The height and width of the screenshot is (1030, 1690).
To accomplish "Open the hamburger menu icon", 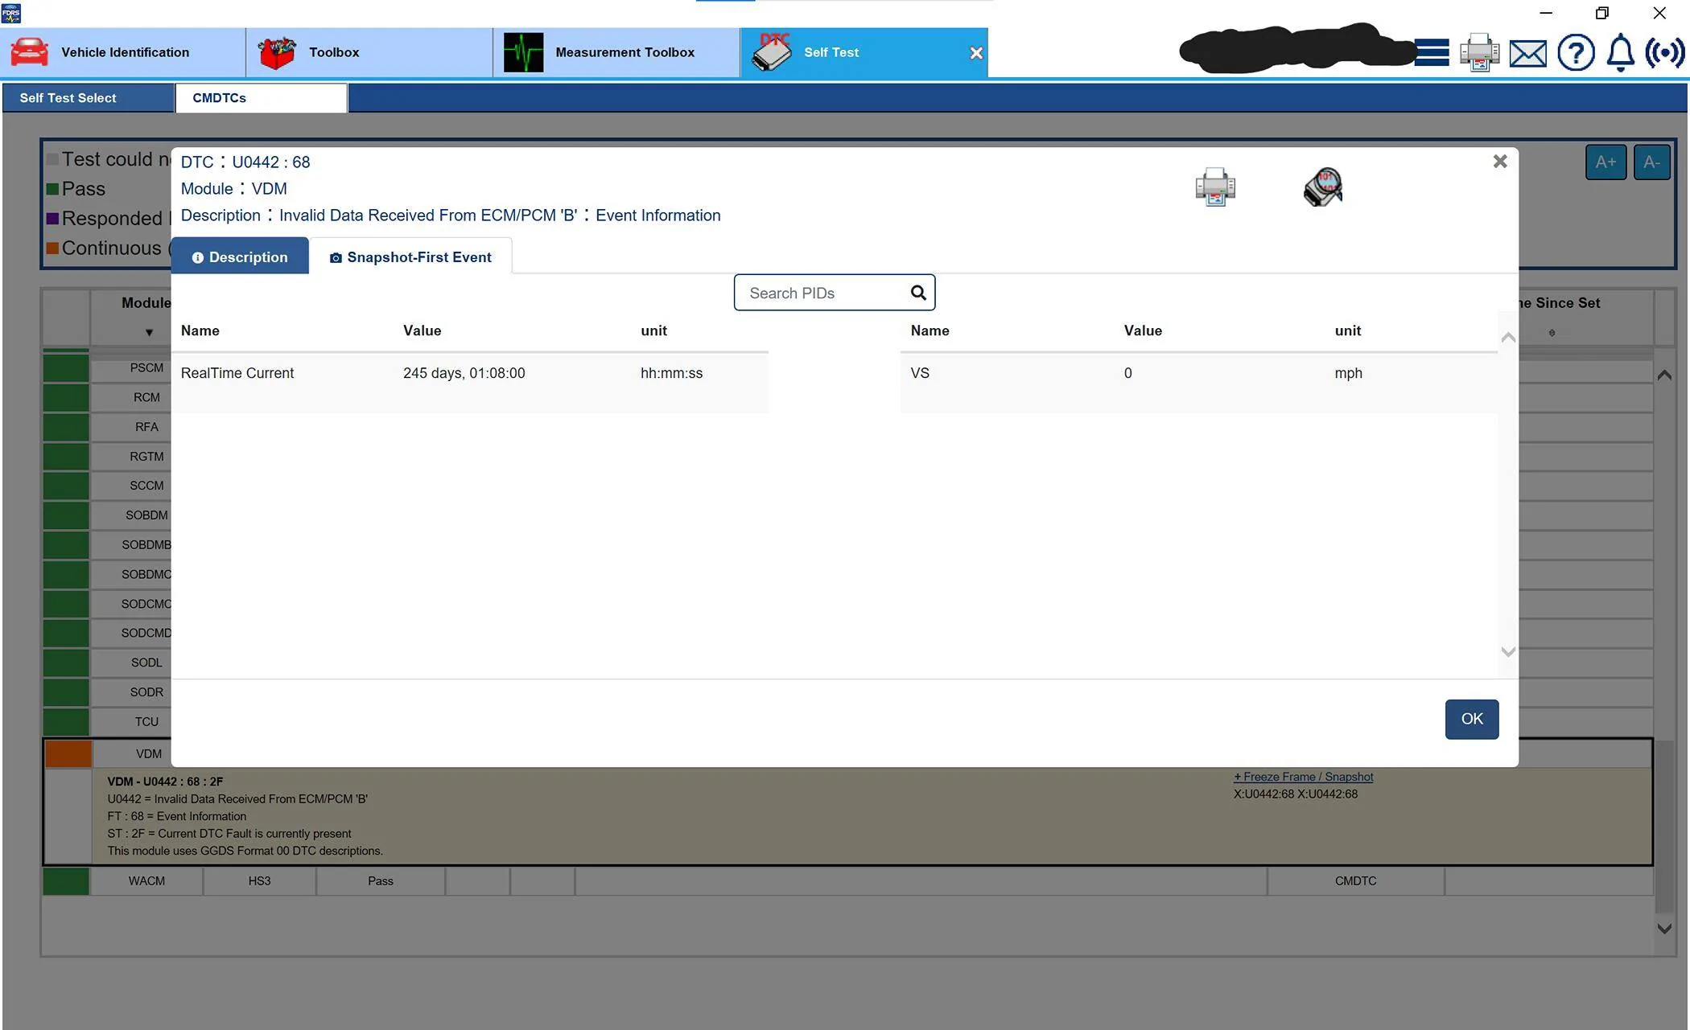I will tap(1432, 53).
